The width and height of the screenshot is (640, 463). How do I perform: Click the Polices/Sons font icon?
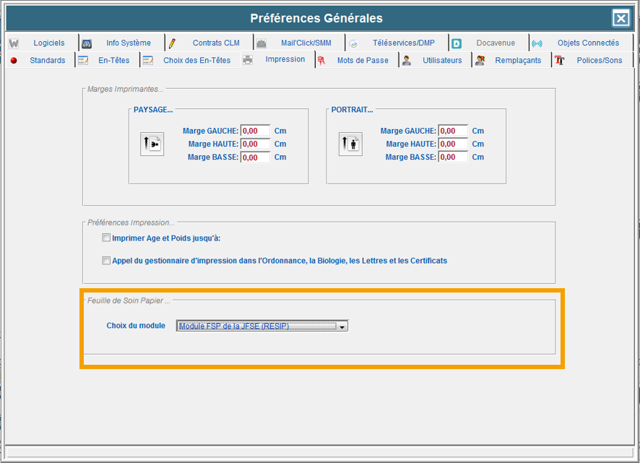(x=559, y=61)
